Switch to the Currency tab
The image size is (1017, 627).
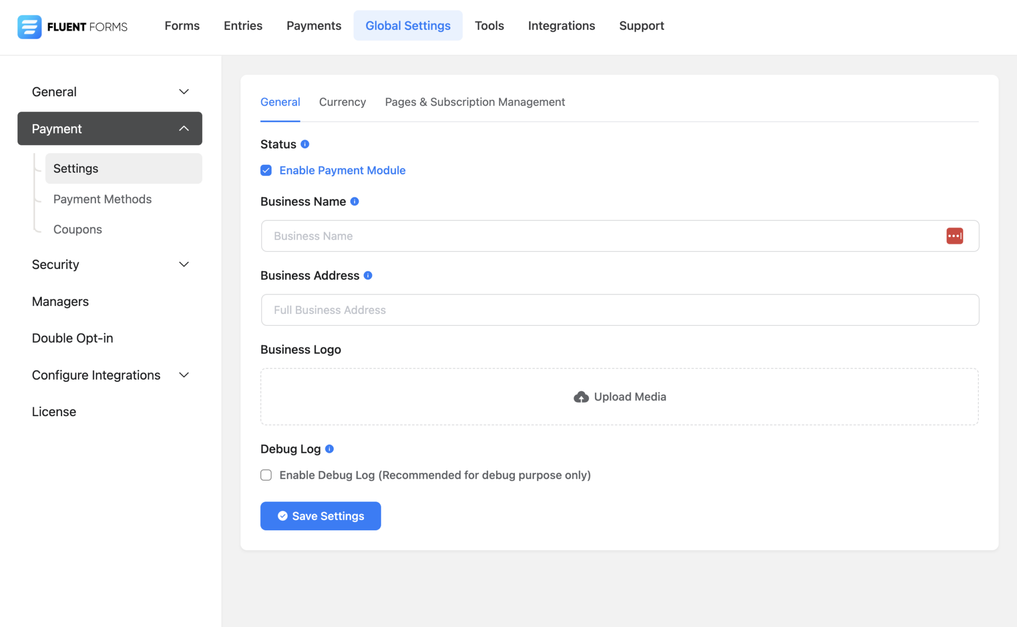342,102
